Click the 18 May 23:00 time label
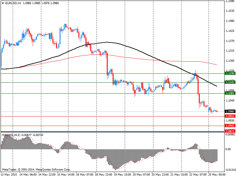The width and height of the screenshot is (236, 177). tap(104, 175)
